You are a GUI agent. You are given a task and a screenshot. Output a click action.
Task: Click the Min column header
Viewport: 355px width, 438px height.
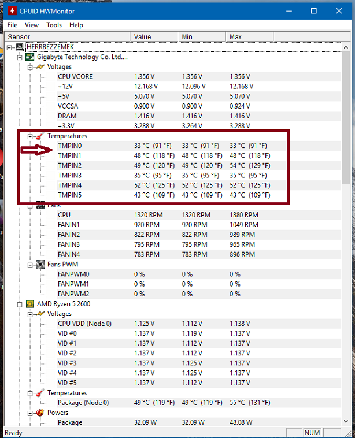202,37
